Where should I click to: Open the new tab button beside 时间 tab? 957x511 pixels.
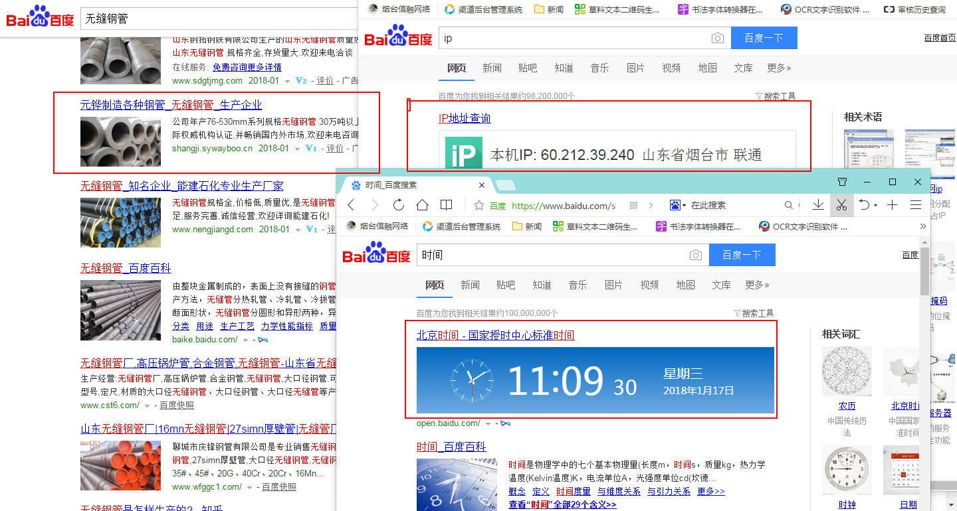pos(505,184)
